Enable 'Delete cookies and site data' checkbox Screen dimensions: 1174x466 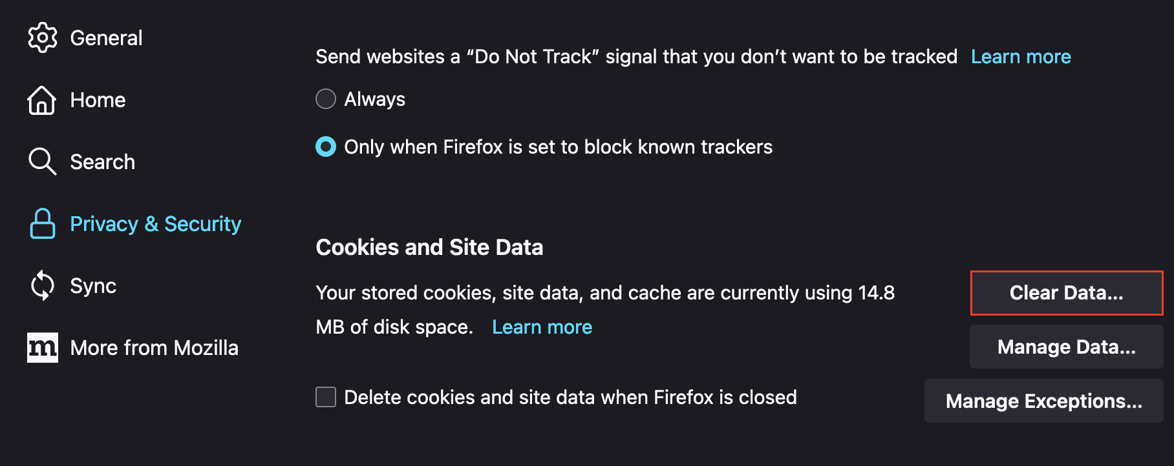[x=326, y=397]
